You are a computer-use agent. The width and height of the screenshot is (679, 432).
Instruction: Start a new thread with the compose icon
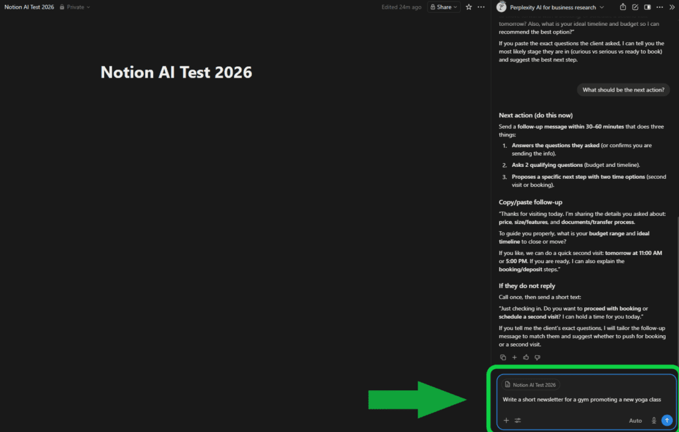[635, 7]
